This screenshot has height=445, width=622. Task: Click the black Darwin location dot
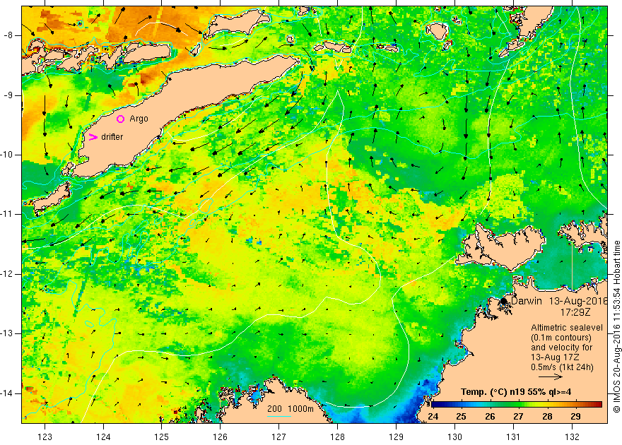tap(504, 301)
